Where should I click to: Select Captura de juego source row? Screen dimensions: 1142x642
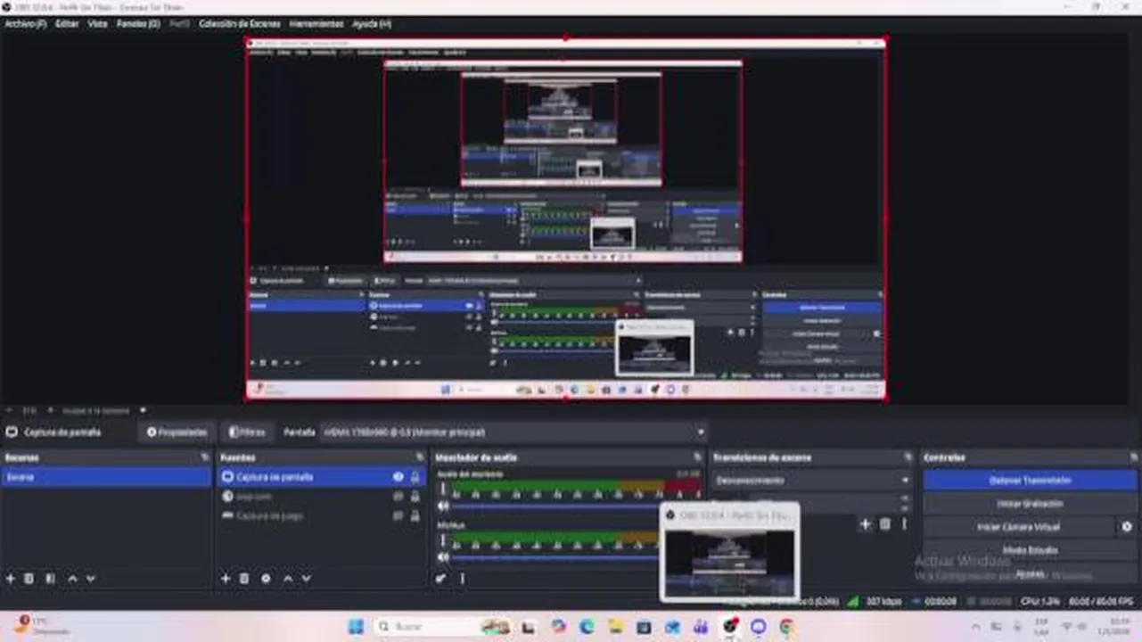321,515
